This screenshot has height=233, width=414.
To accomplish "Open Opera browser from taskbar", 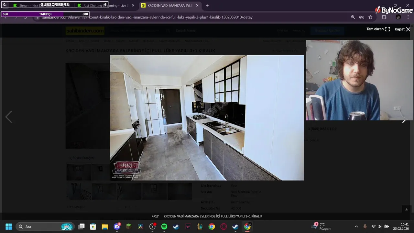I will [223, 227].
